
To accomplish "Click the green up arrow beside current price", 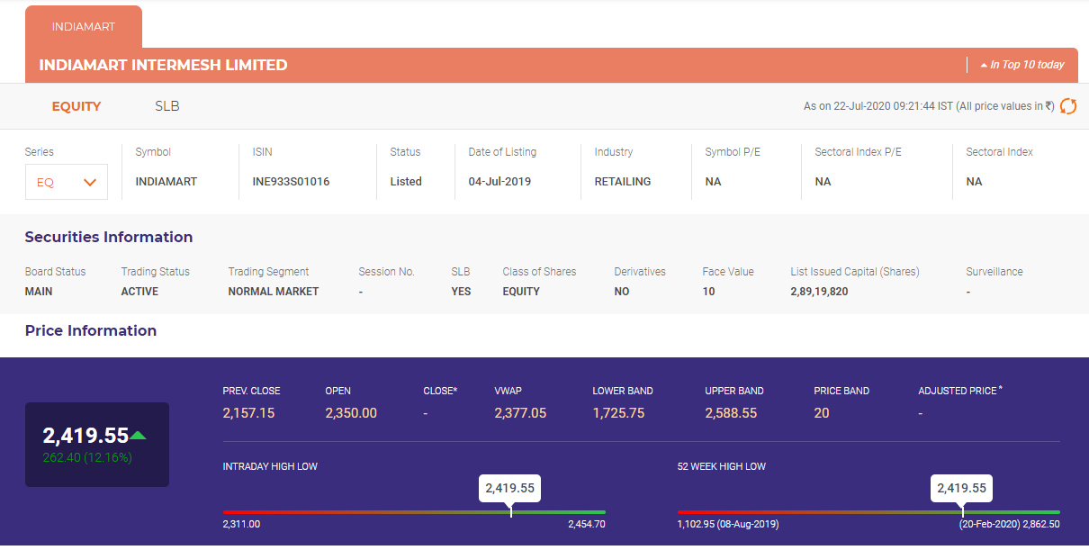I will [x=138, y=436].
